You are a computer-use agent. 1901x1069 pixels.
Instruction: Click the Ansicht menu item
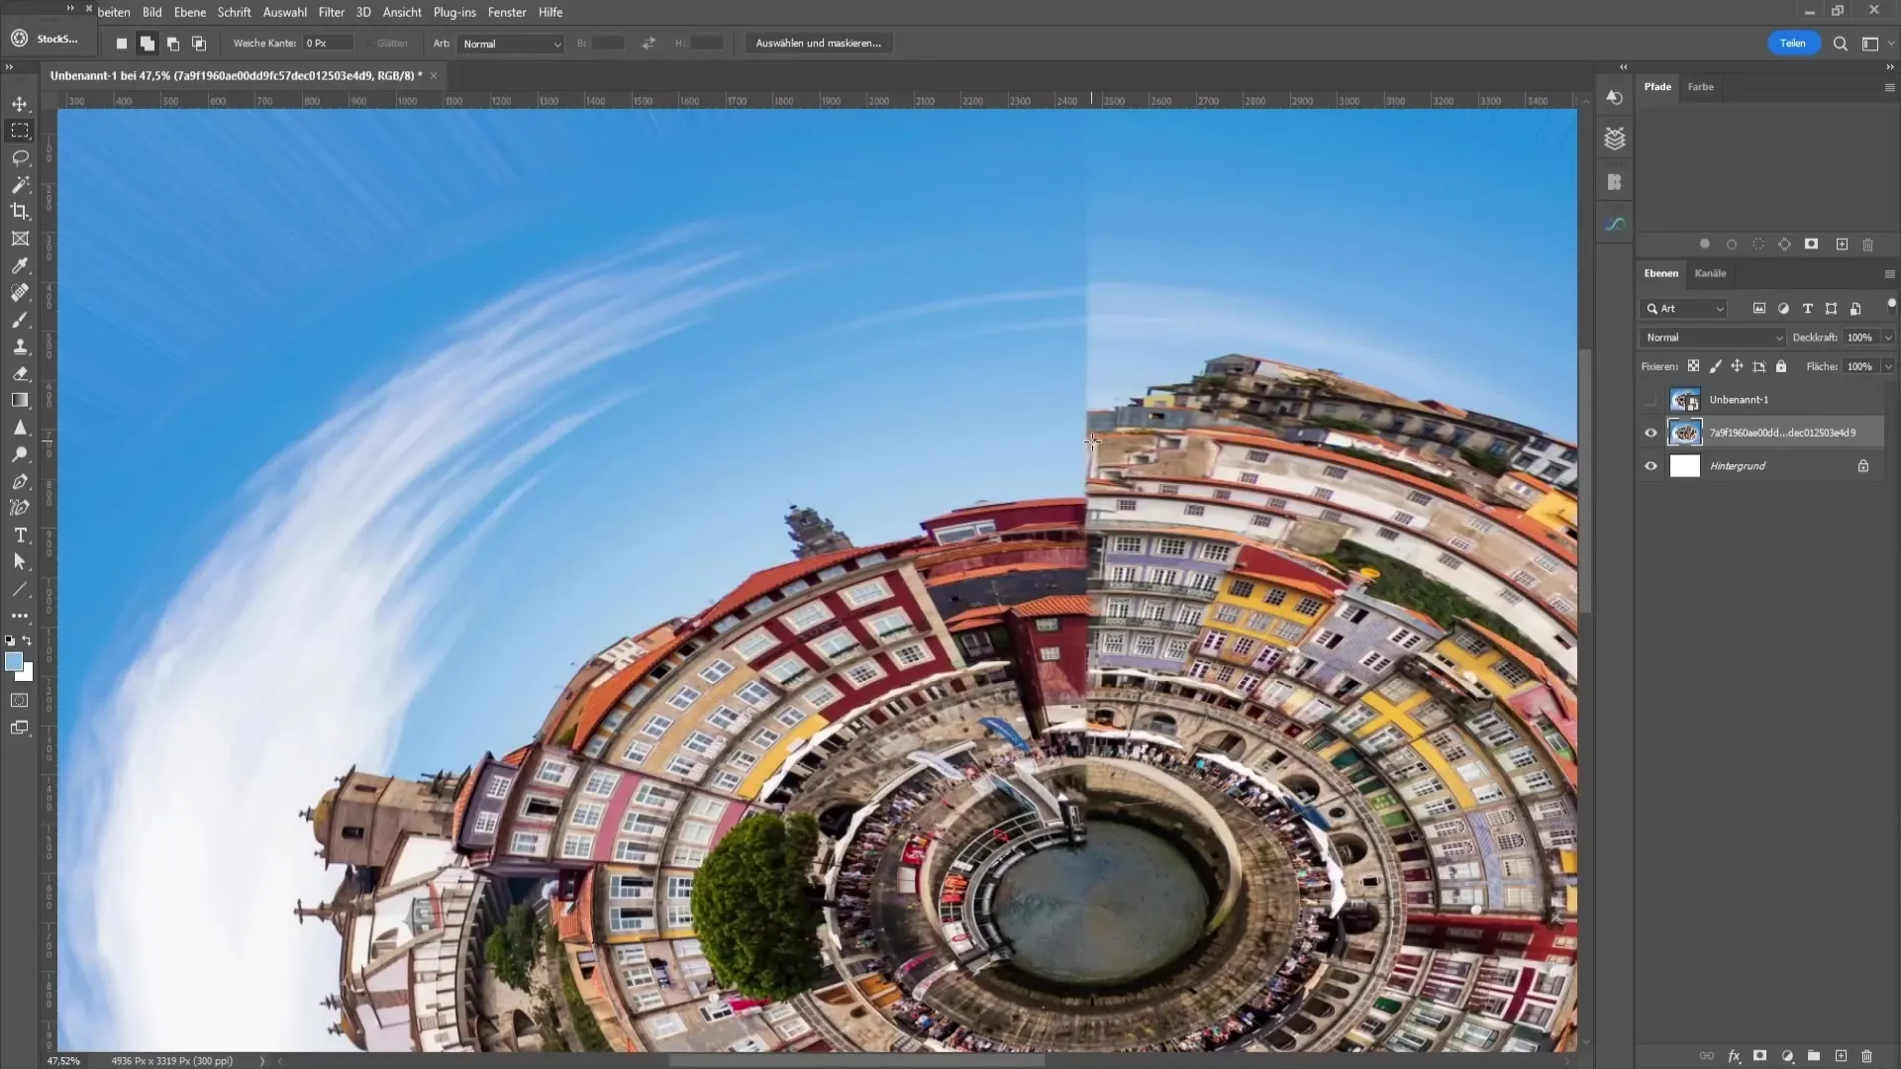401,12
